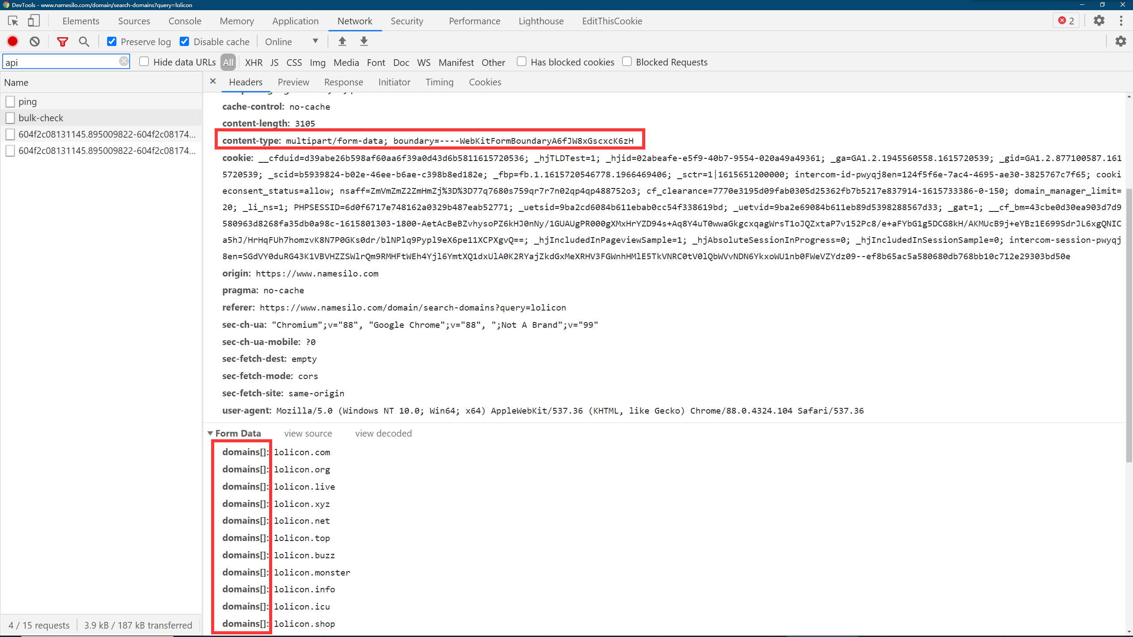1133x637 pixels.
Task: Enable the Hide data URLs checkbox
Action: 144,62
